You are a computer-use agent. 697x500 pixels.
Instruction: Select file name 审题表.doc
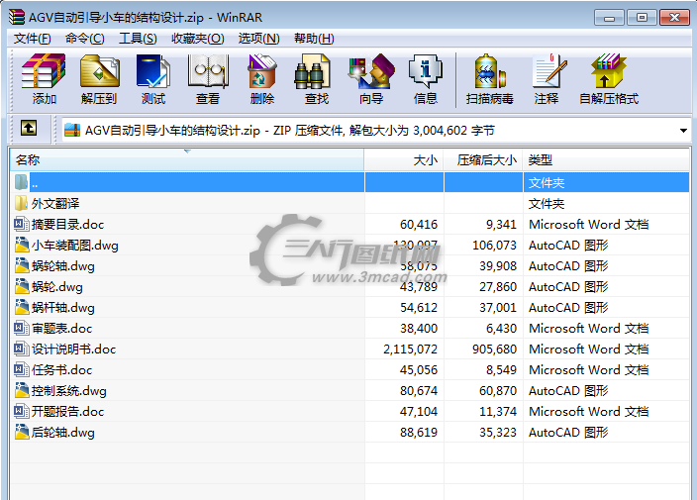(x=61, y=329)
